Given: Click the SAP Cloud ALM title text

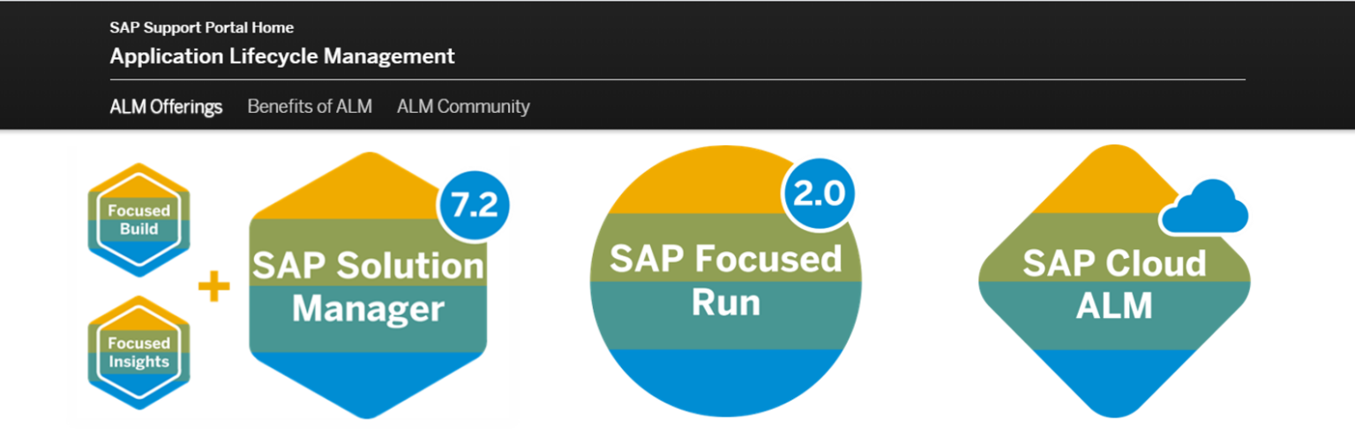Looking at the screenshot, I should (1114, 284).
